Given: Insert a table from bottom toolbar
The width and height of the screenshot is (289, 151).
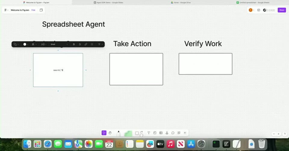Looking at the screenshot, I should pyautogui.click(x=161, y=133).
